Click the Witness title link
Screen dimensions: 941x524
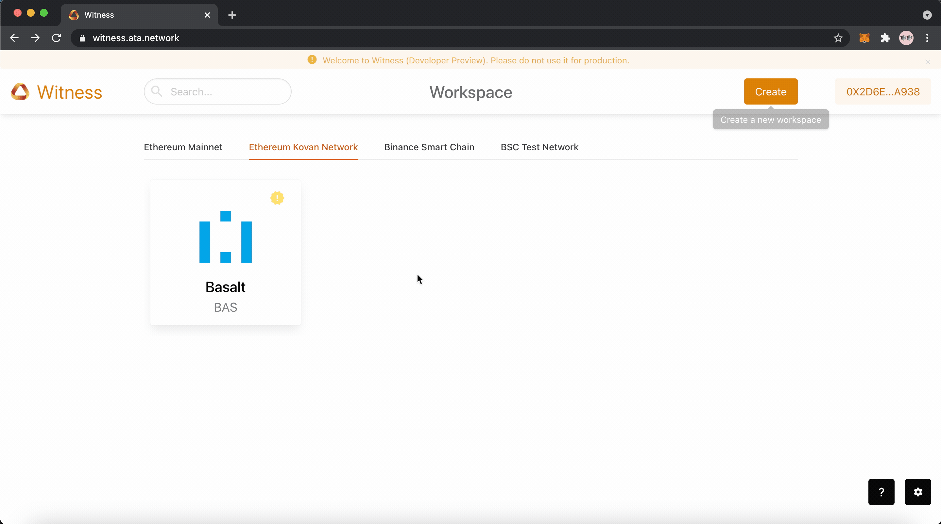click(x=69, y=92)
